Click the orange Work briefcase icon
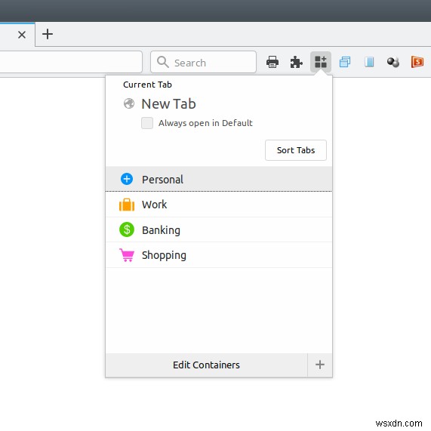431x431 pixels. [x=127, y=205]
